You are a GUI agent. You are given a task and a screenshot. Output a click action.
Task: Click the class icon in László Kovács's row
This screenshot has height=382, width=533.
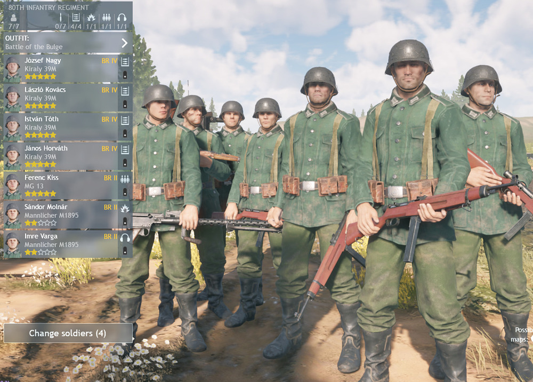coord(125,91)
